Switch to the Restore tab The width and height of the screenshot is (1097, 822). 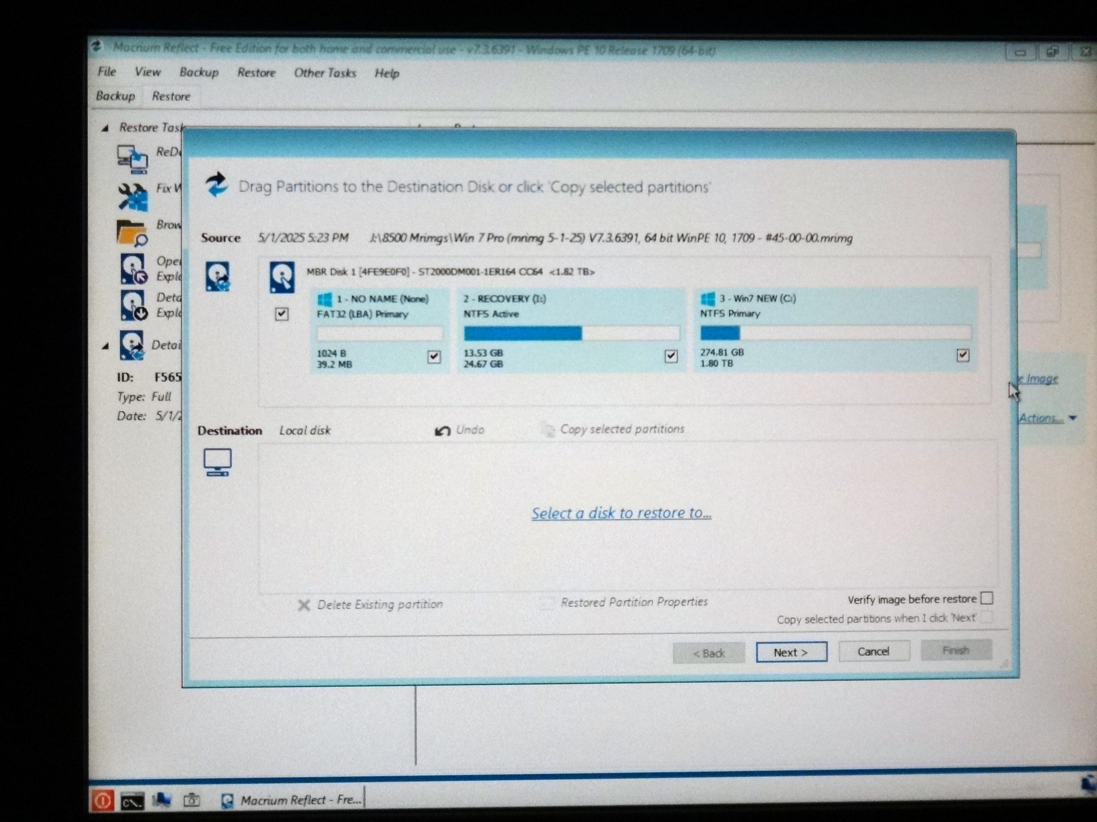[171, 96]
